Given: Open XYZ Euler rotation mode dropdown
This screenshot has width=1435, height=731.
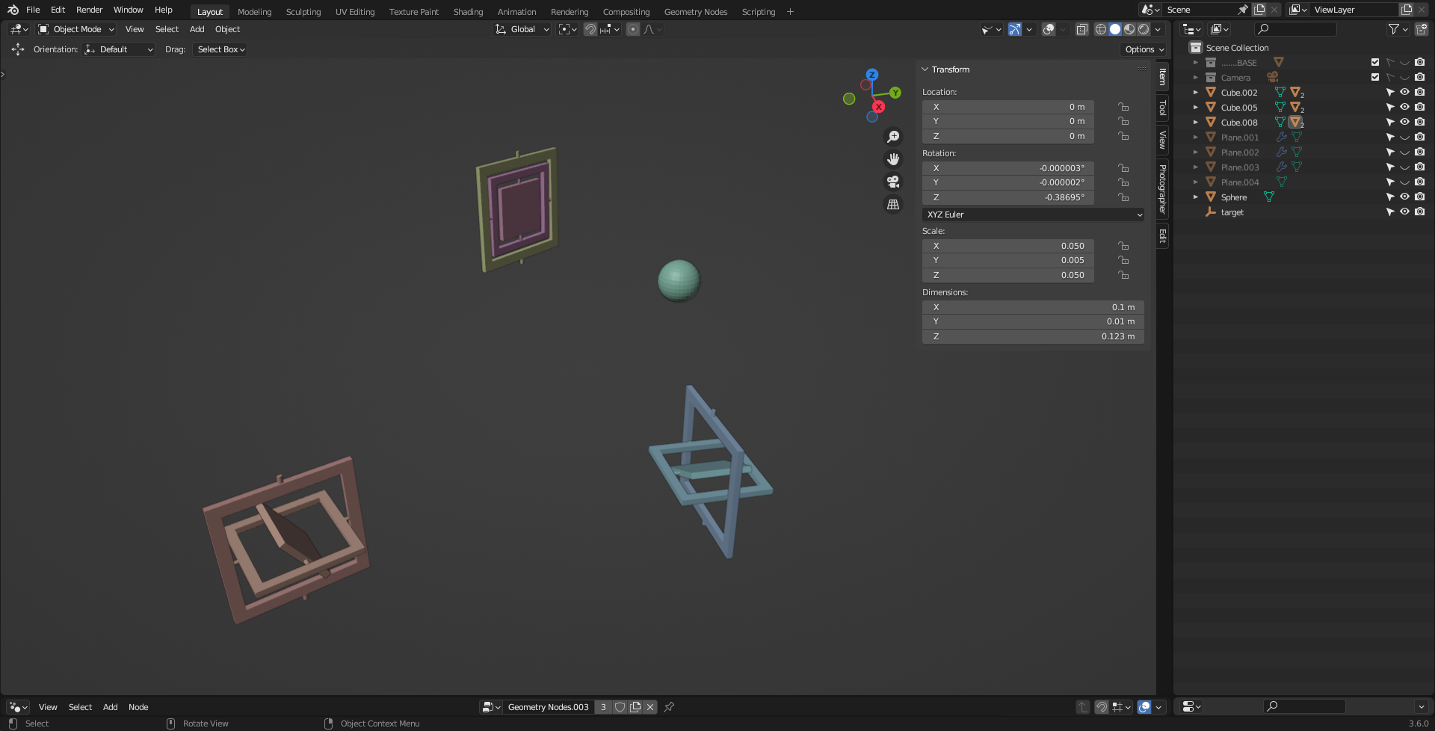Looking at the screenshot, I should point(1033,215).
